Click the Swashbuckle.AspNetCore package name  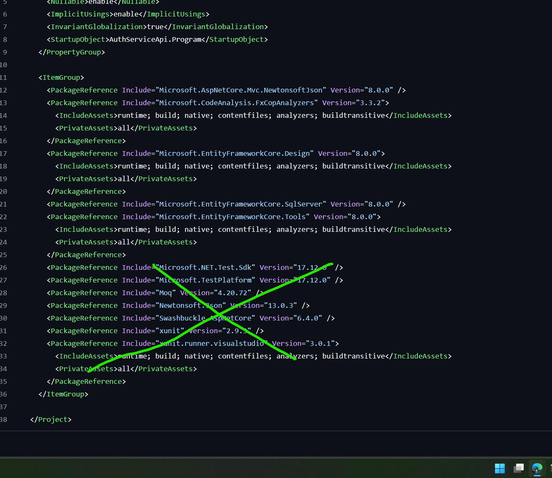206,318
